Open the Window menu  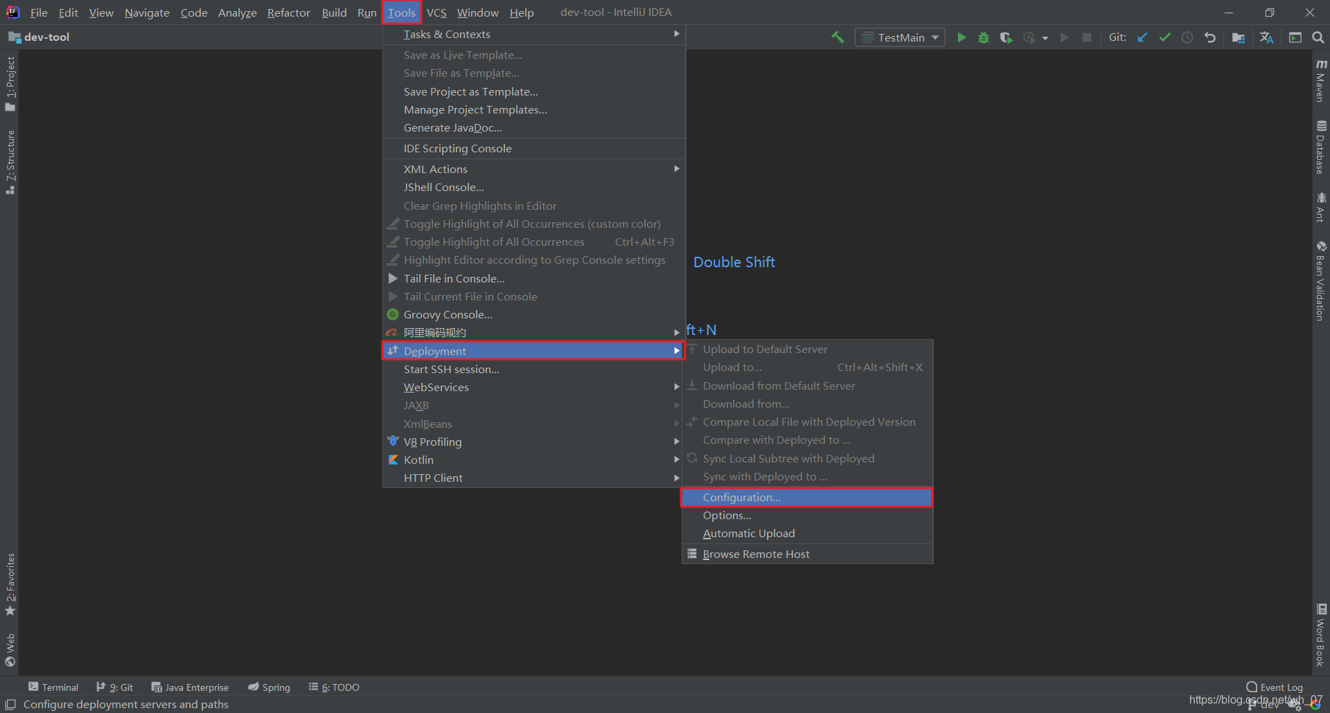(x=477, y=12)
